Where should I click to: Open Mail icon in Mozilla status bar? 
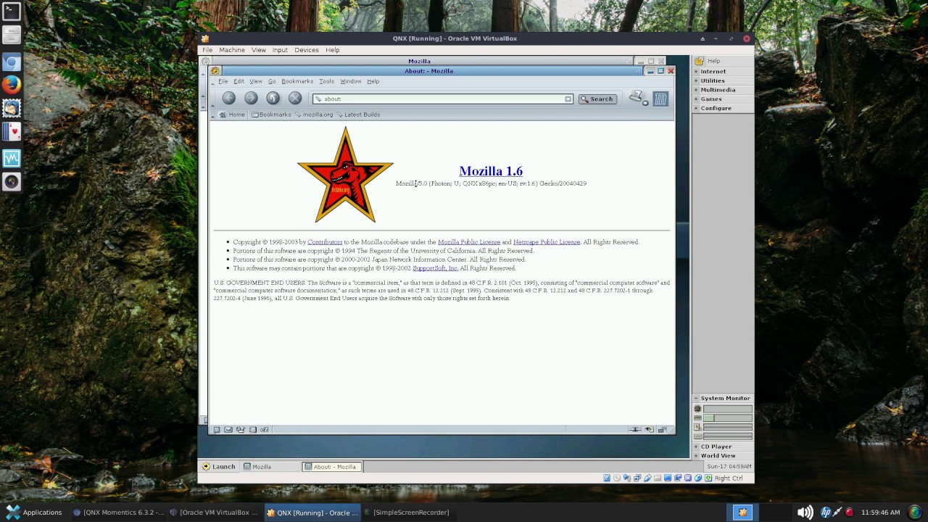(x=228, y=429)
